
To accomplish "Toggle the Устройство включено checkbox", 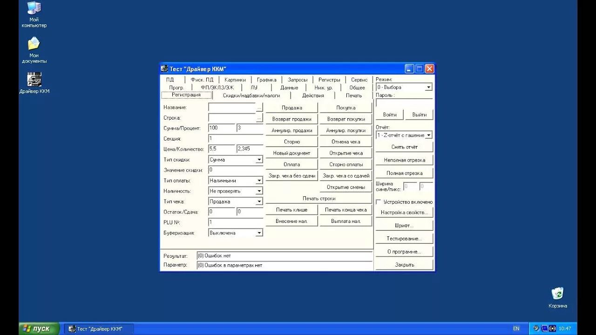I will pos(379,202).
